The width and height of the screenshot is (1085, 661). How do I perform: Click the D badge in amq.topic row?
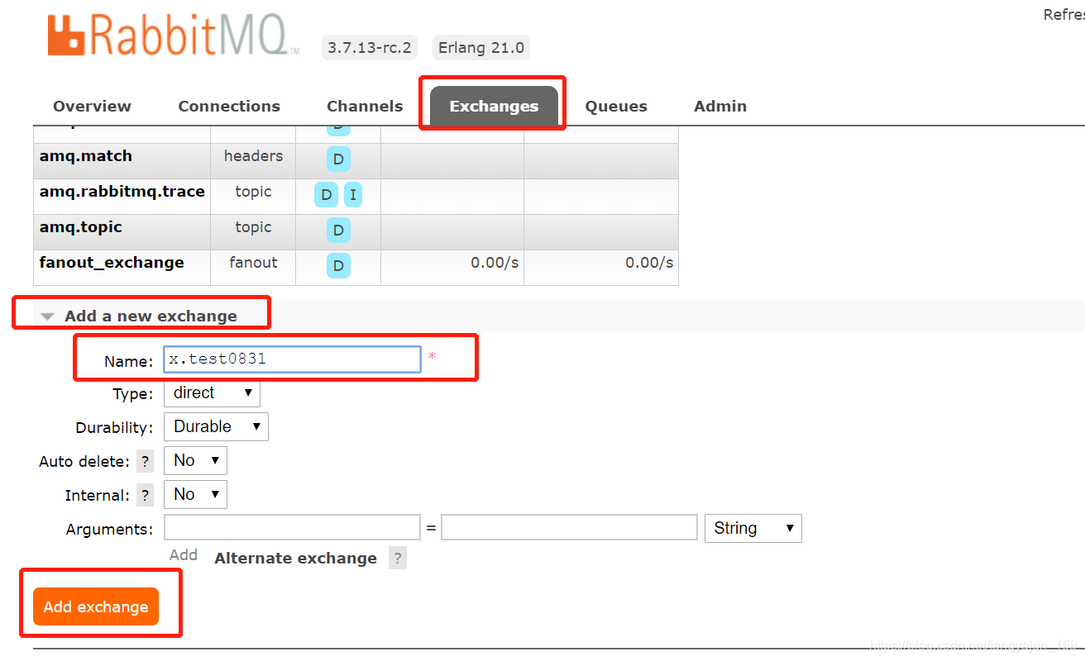click(338, 231)
